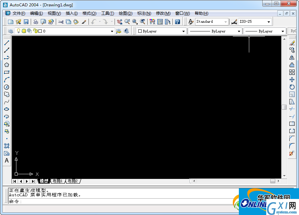This screenshot has height=215, width=299.
Task: Select the Ellipse Arc tool
Action: pos(7,117)
